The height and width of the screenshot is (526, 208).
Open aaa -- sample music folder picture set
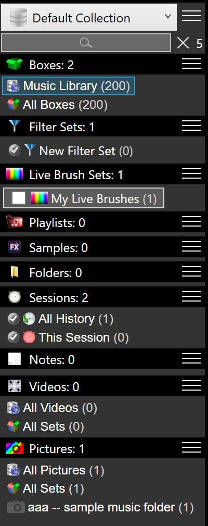100,507
